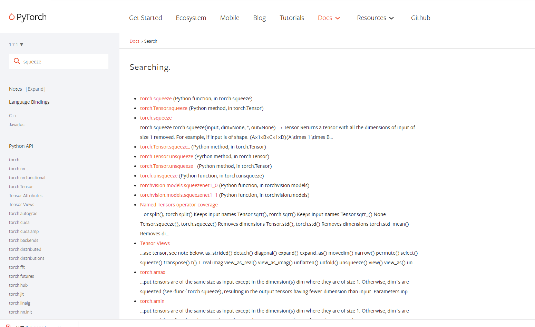The height and width of the screenshot is (327, 535).
Task: Click the Docs breadcrumb link
Action: click(x=135, y=41)
